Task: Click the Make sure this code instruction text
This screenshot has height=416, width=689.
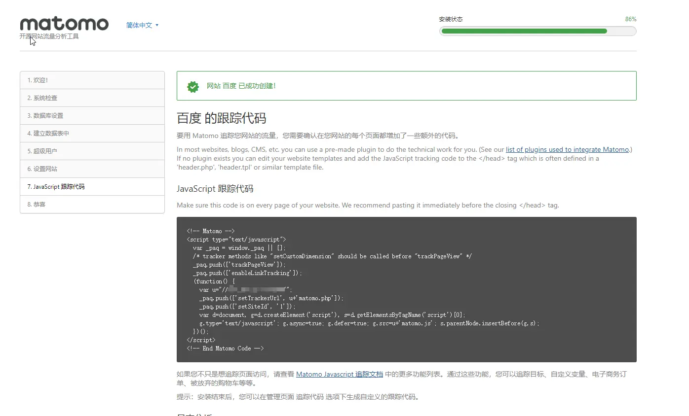Action: pos(368,205)
